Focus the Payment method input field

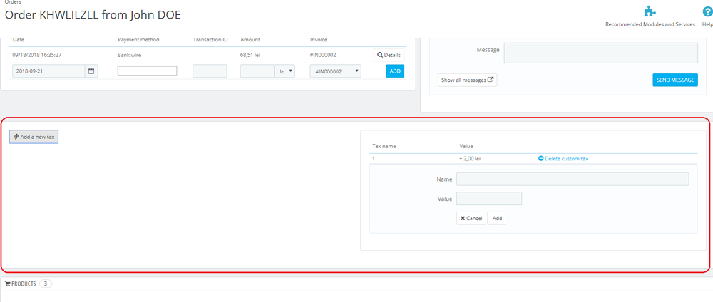148,71
